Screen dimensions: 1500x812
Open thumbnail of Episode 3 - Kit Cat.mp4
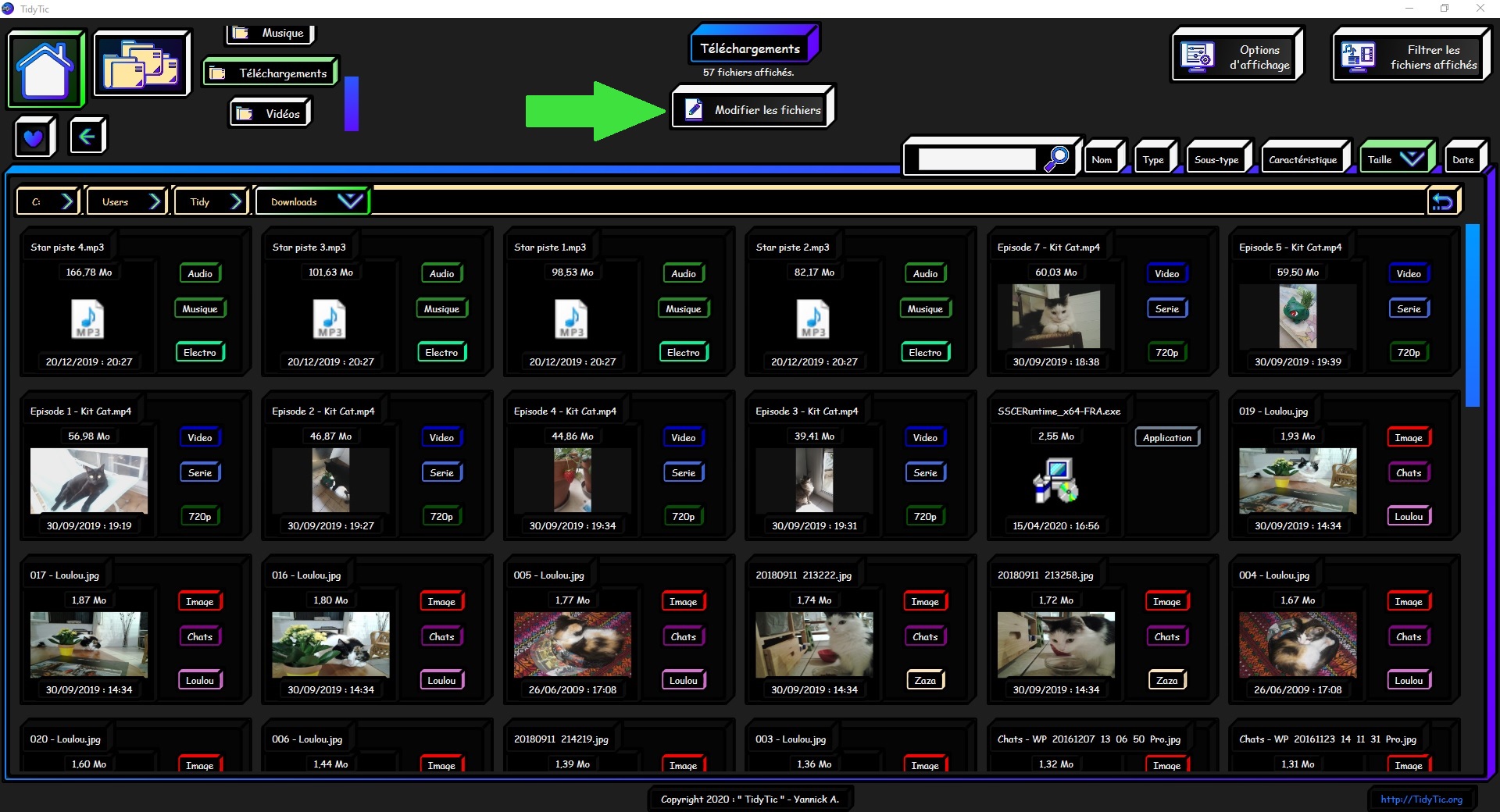(814, 480)
